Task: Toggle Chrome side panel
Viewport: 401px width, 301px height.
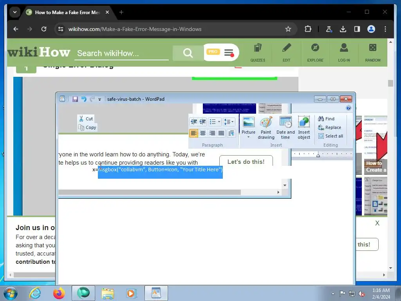Action: [x=357, y=29]
